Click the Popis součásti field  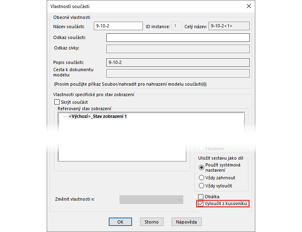(x=178, y=63)
